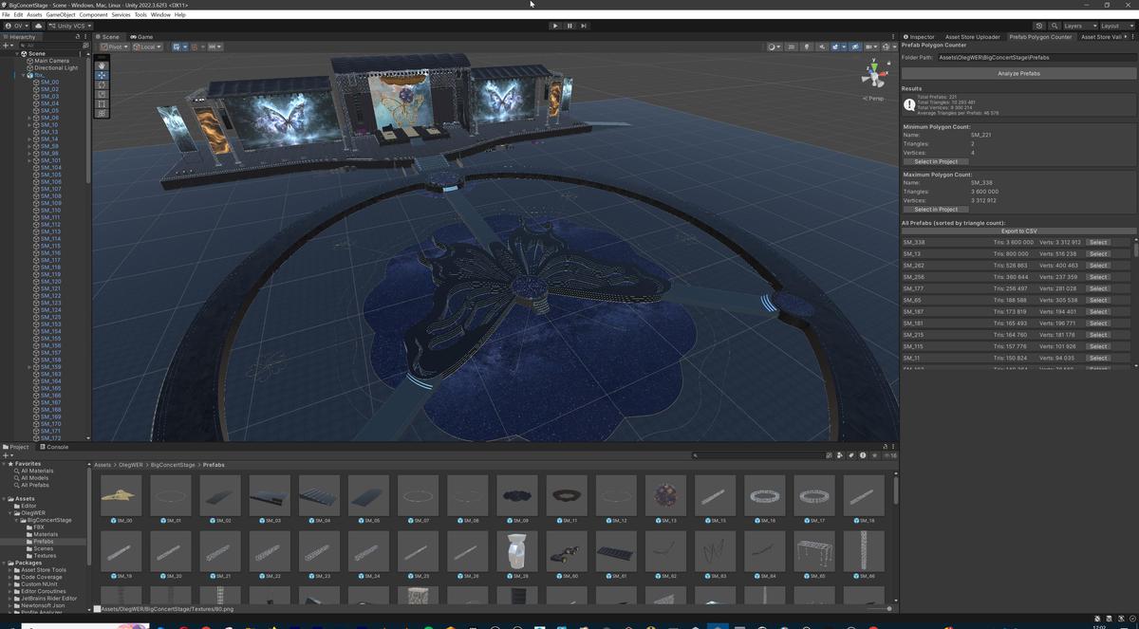1139x629 pixels.
Task: Open the Window menu
Action: pos(160,15)
